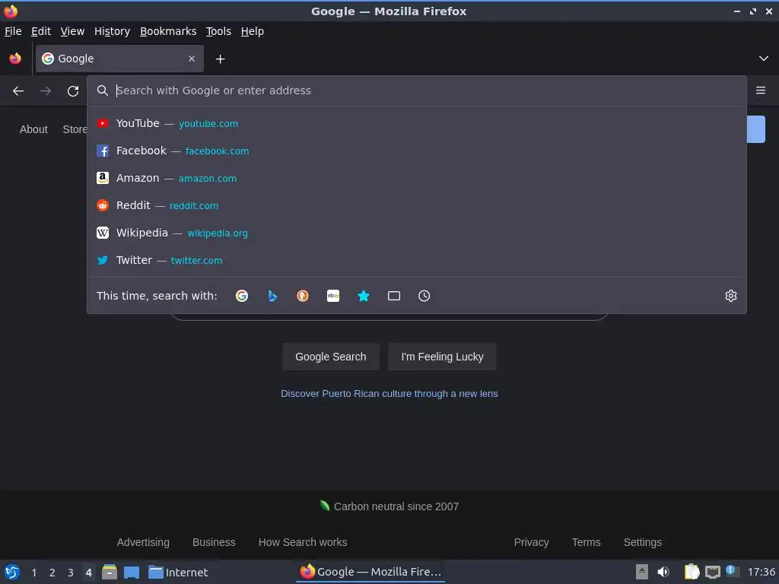Open the Tools menu
The height and width of the screenshot is (584, 779).
click(218, 31)
